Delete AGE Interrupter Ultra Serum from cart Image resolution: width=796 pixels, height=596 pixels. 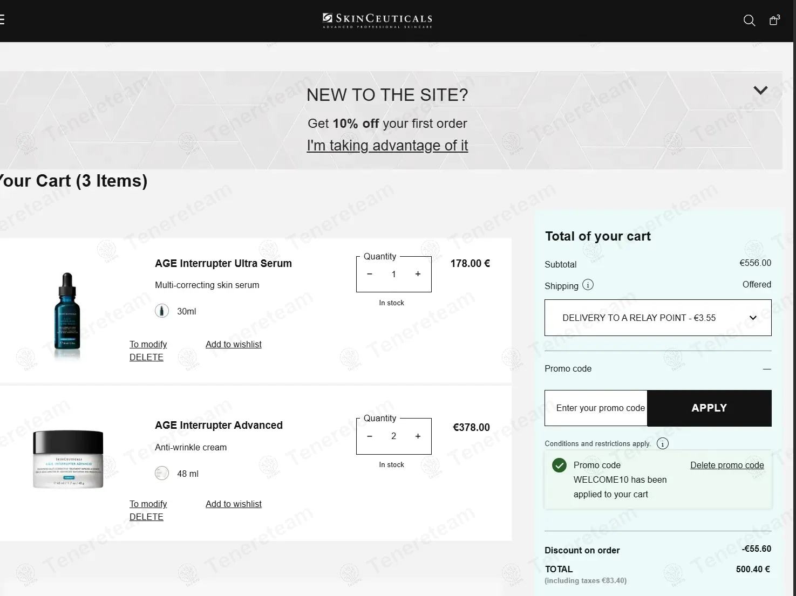coord(146,357)
